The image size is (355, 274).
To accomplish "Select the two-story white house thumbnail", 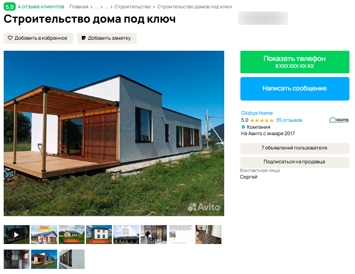I will coord(99,234).
